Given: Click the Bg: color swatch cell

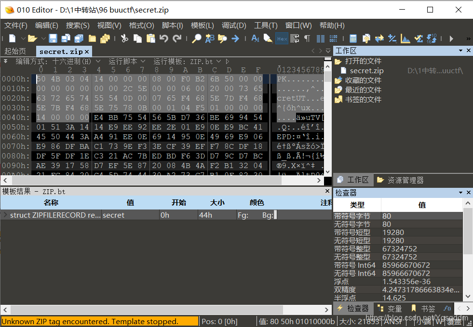Looking at the screenshot, I should [275, 215].
